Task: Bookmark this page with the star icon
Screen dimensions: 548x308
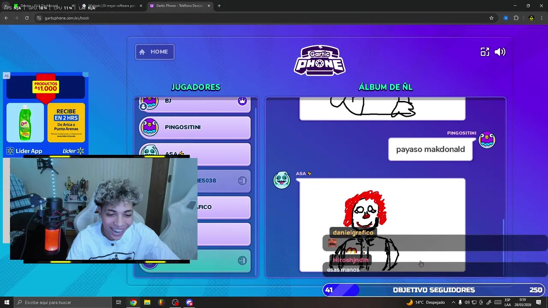Action: [491, 18]
